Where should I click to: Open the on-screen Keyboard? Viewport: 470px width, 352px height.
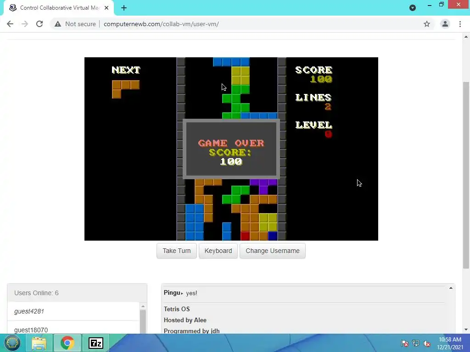pyautogui.click(x=218, y=251)
